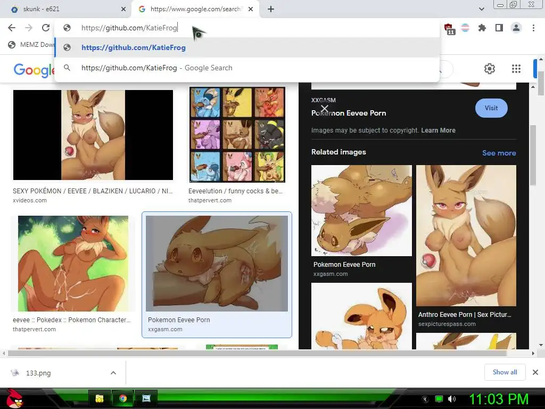Open the user profile avatar

point(516,28)
